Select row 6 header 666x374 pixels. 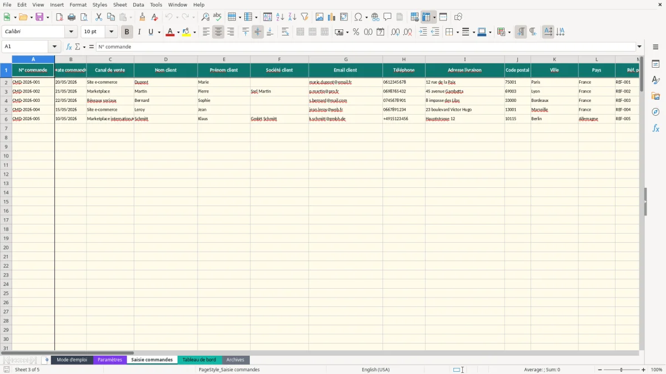(x=6, y=119)
